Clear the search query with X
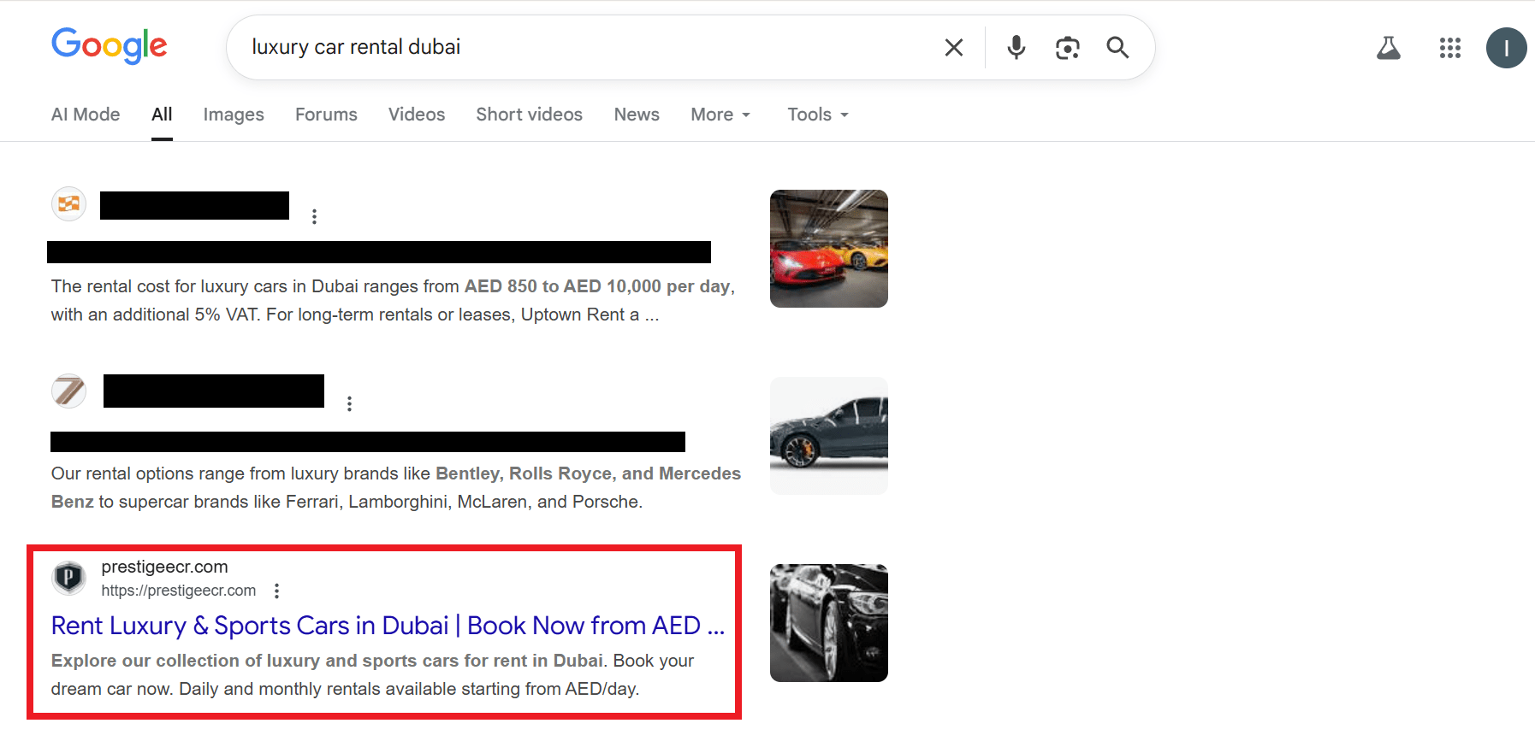 (x=954, y=47)
